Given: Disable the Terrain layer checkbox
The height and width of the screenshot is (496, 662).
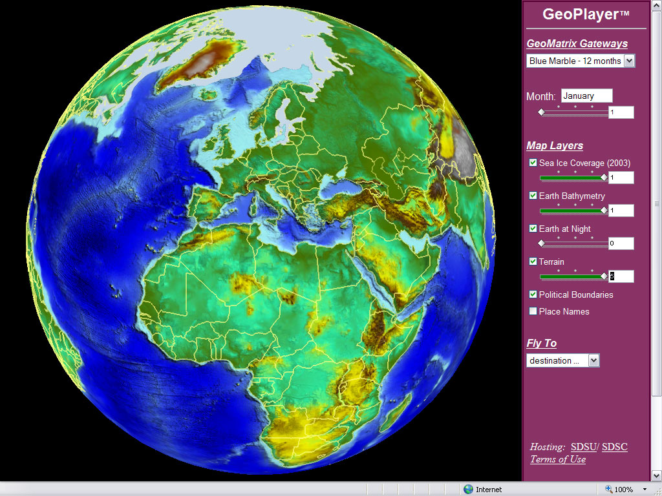Looking at the screenshot, I should pyautogui.click(x=533, y=262).
